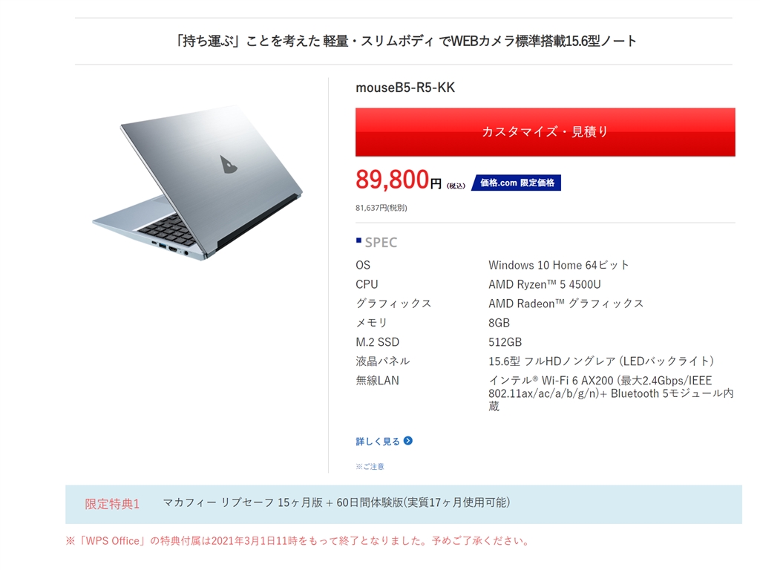Click the blue square marker beside SPEC
Viewport: 760px width, 570px height.
[x=358, y=240]
